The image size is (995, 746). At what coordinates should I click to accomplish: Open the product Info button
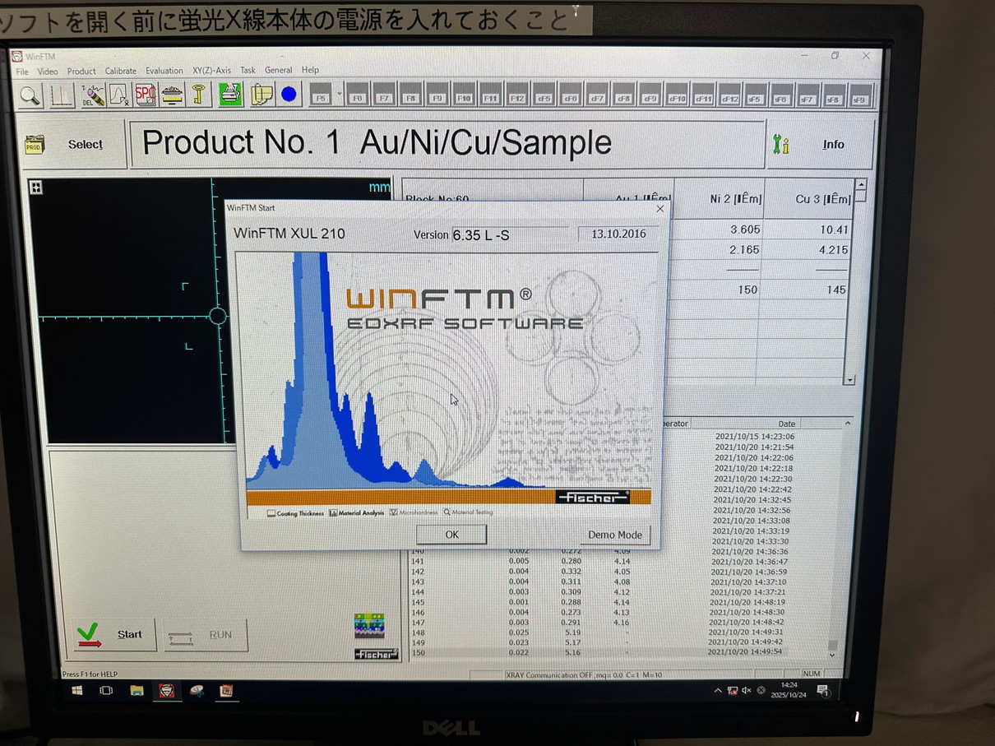point(819,145)
